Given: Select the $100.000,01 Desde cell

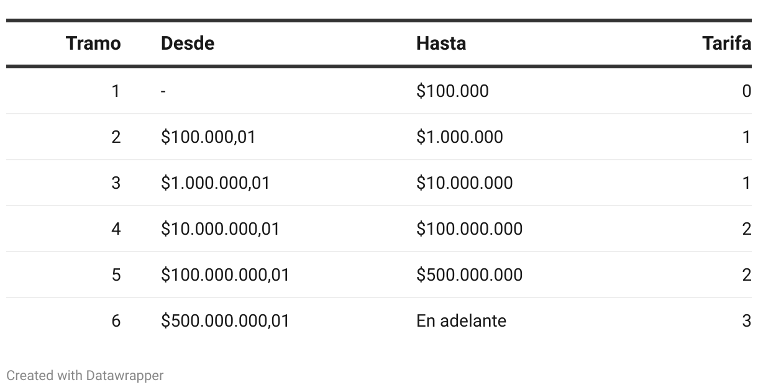Looking at the screenshot, I should (208, 137).
